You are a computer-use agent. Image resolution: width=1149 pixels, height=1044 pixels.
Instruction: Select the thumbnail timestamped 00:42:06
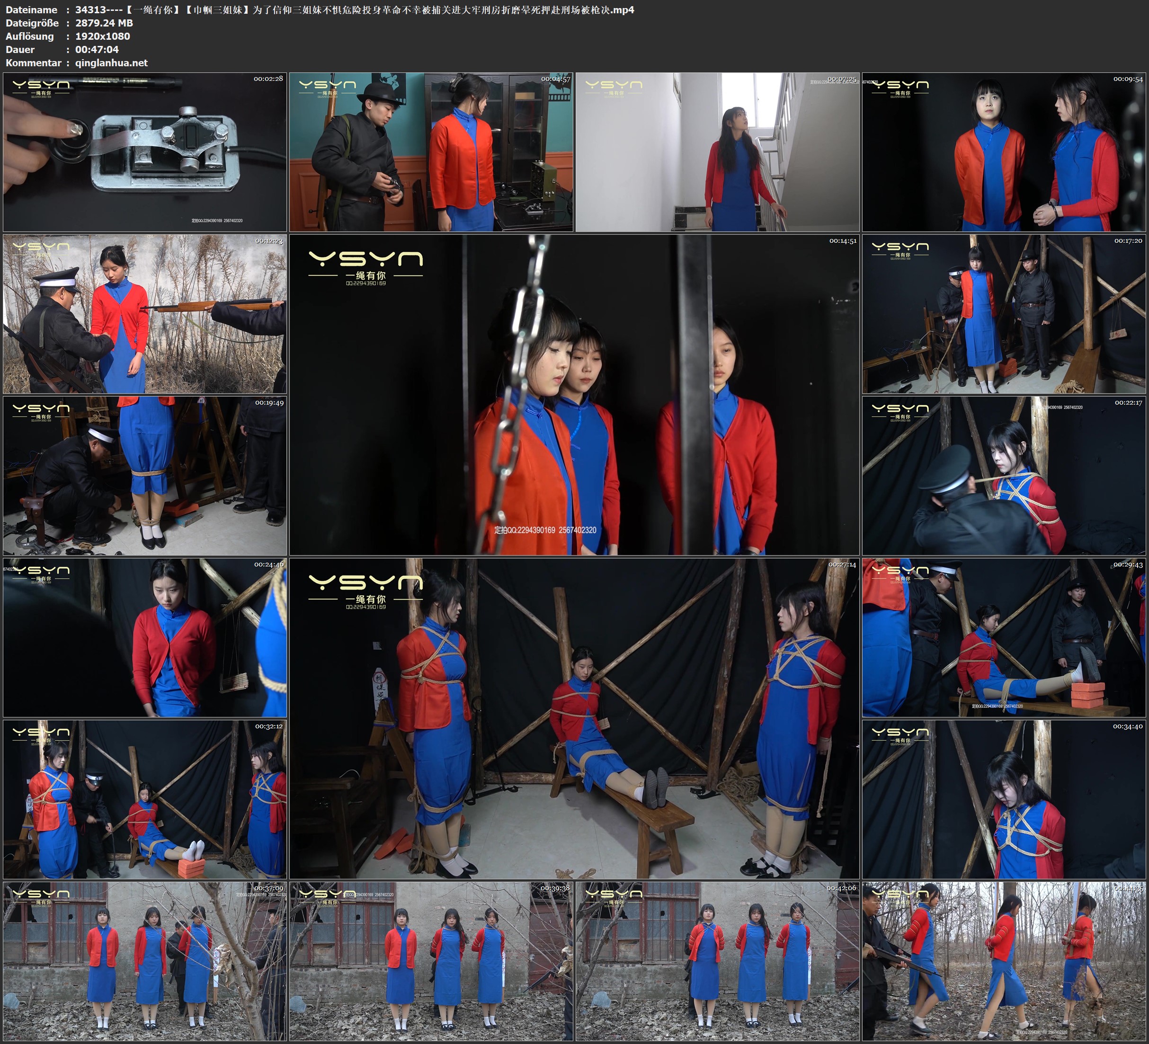pos(717,961)
